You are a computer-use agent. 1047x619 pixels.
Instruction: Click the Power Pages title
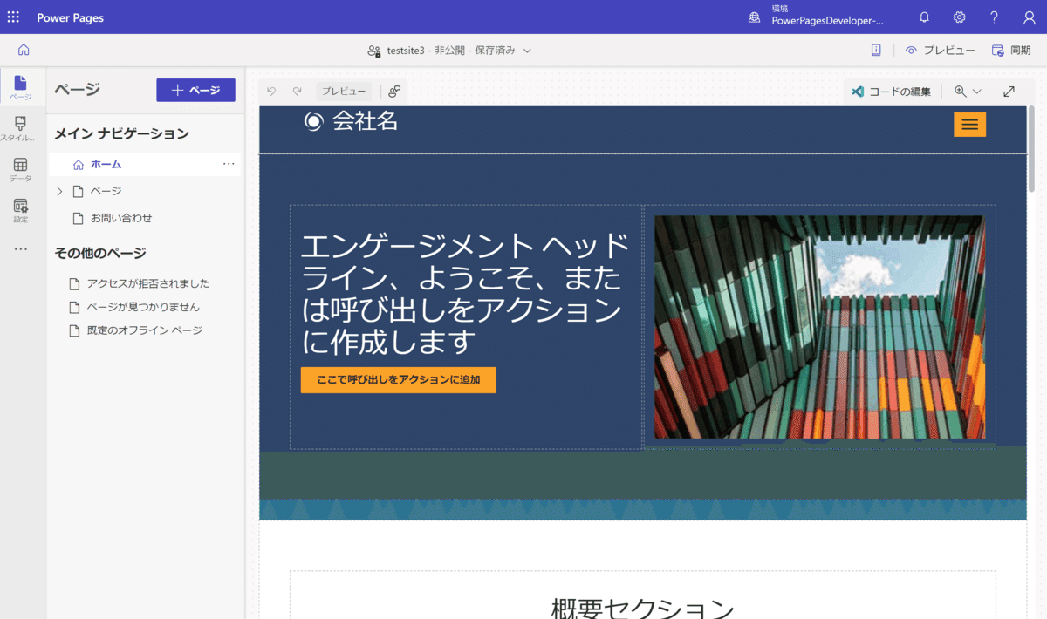(x=70, y=17)
